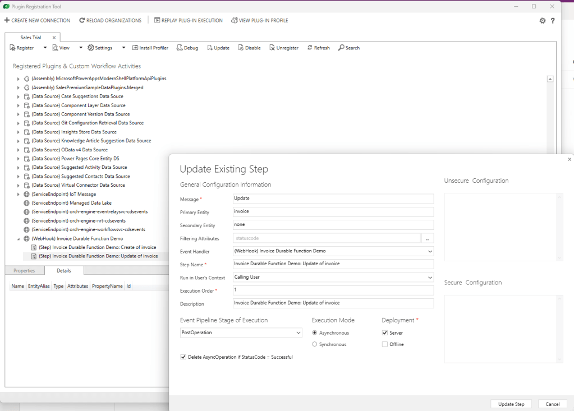Select the IoT Message service endpoint icon

click(27, 194)
